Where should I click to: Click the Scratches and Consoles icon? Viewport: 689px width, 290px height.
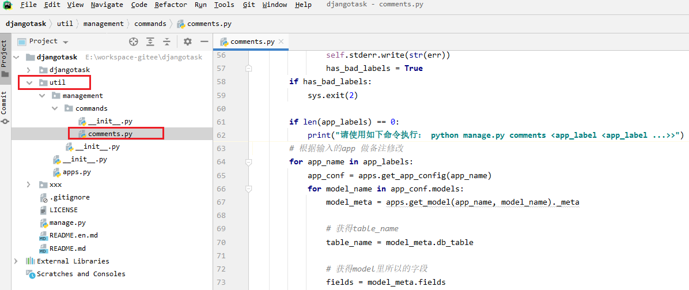(31, 274)
